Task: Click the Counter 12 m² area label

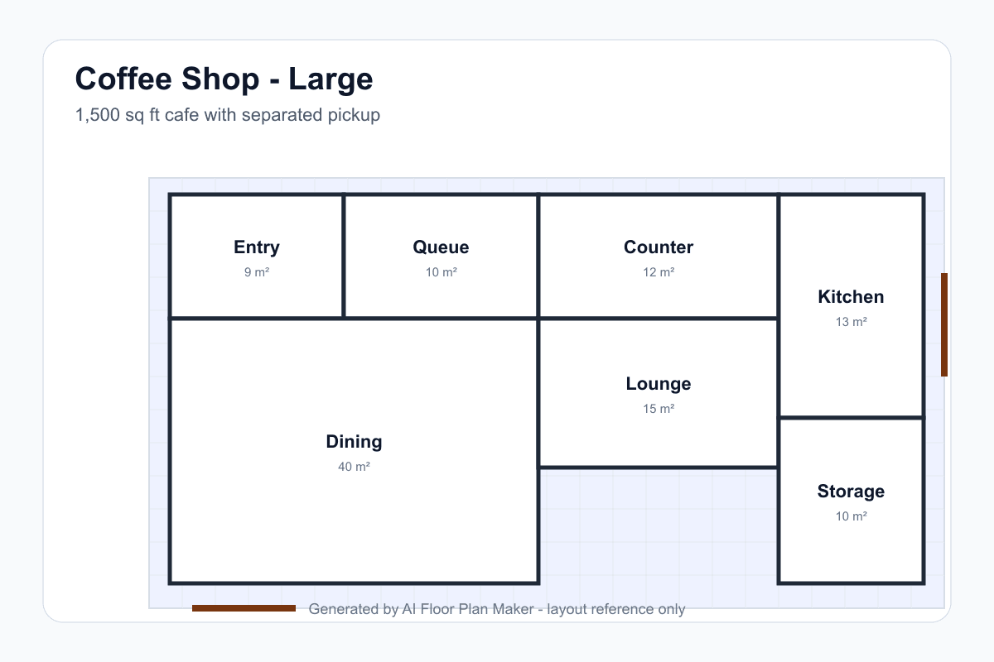Action: (x=659, y=272)
